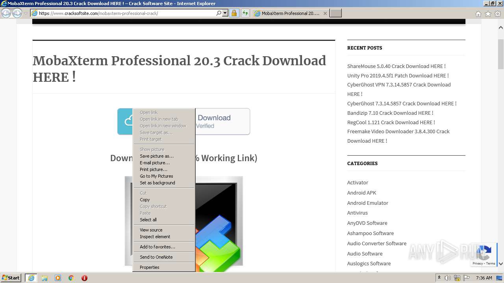Image resolution: width=504 pixels, height=283 pixels.
Task: Click the red circular taskbar icon
Action: (84, 278)
